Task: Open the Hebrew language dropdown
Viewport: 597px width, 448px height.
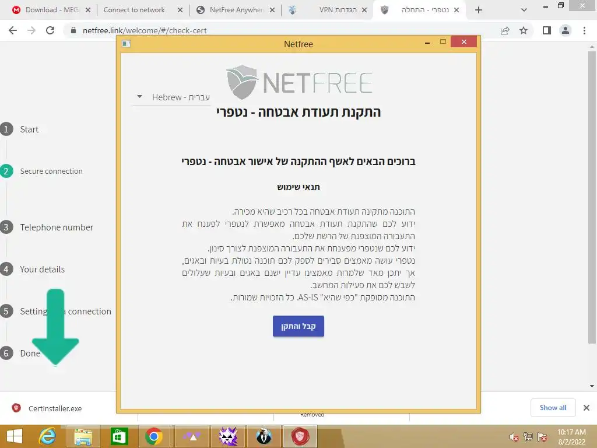Action: coord(172,97)
